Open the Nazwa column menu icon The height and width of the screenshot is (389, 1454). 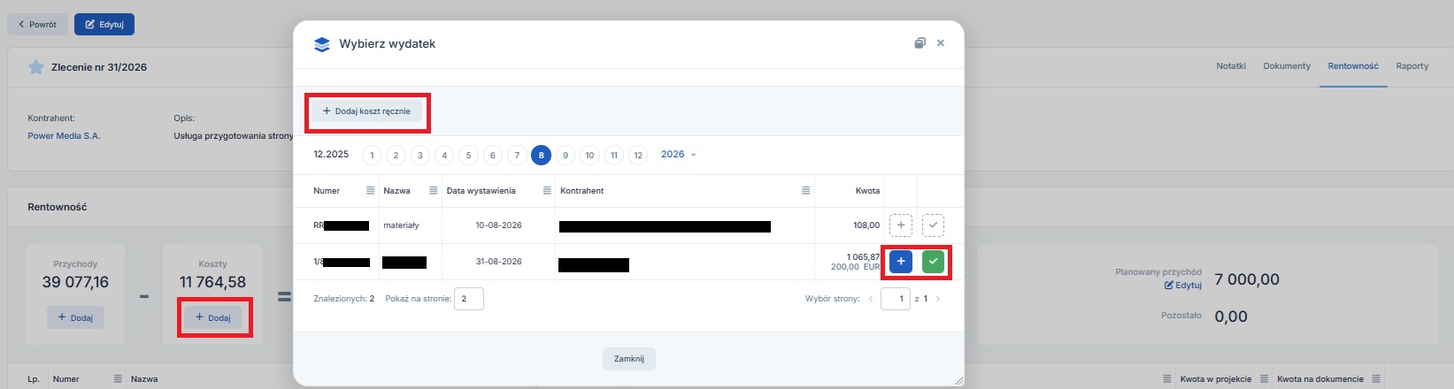tap(433, 191)
